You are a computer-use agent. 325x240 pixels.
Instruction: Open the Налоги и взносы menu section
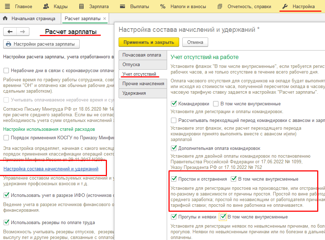click(x=188, y=7)
